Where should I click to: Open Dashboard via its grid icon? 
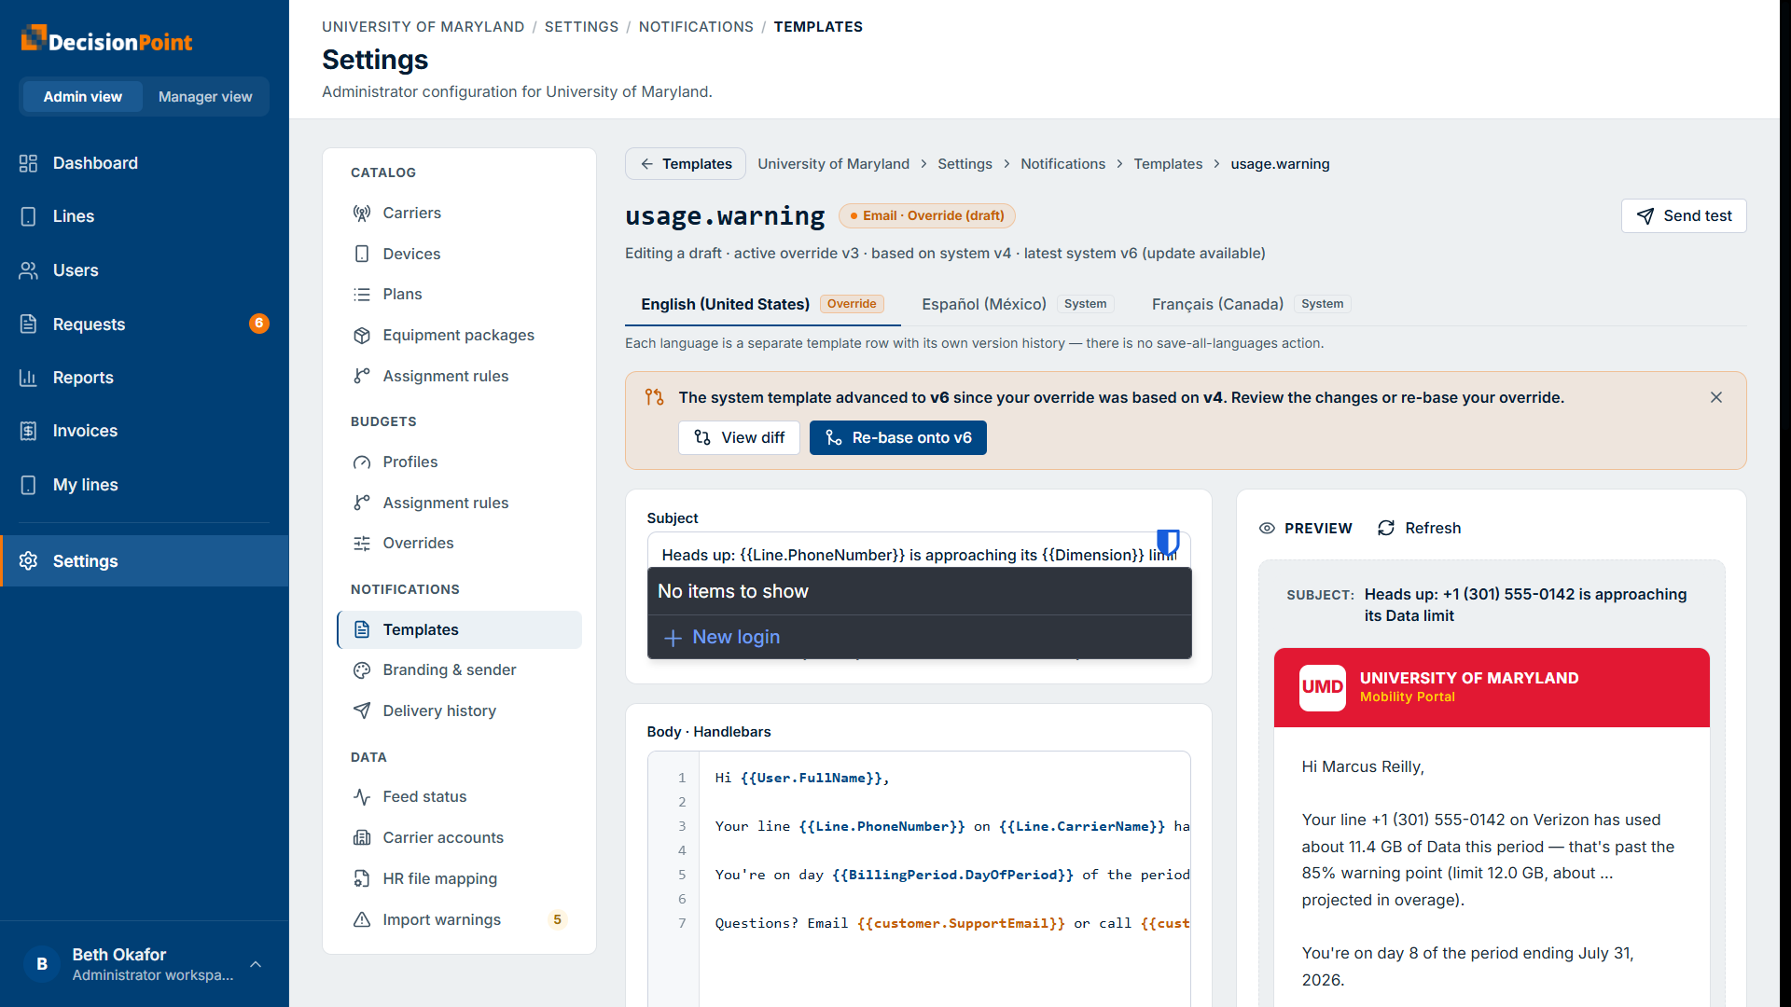point(28,163)
